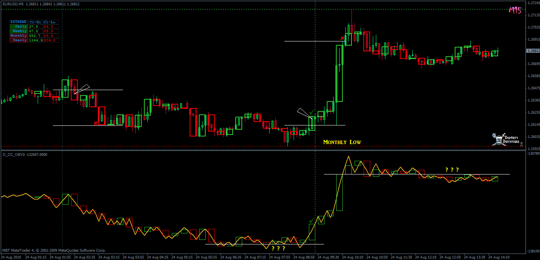
Task: Click indicator axis value -138100
Action: (x=534, y=251)
